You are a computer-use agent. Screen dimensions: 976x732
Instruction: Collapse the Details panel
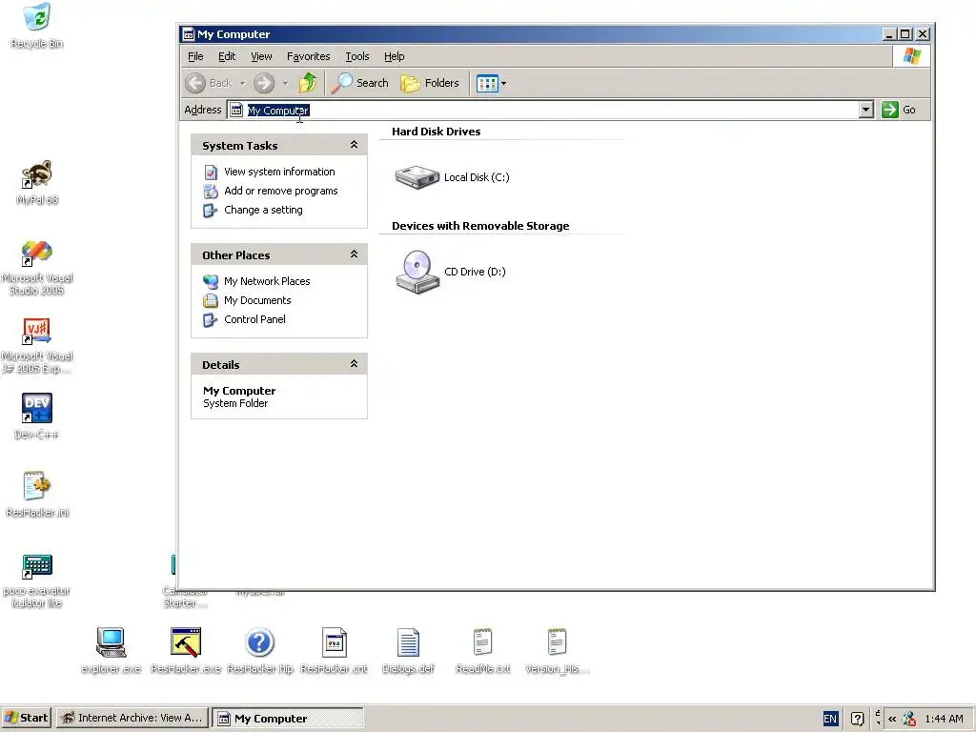354,363
